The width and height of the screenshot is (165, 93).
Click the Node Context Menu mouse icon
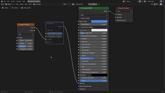[50, 92]
